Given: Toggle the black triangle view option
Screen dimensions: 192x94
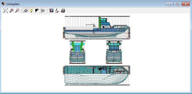Looking at the screenshot, I should pyautogui.click(x=37, y=11).
